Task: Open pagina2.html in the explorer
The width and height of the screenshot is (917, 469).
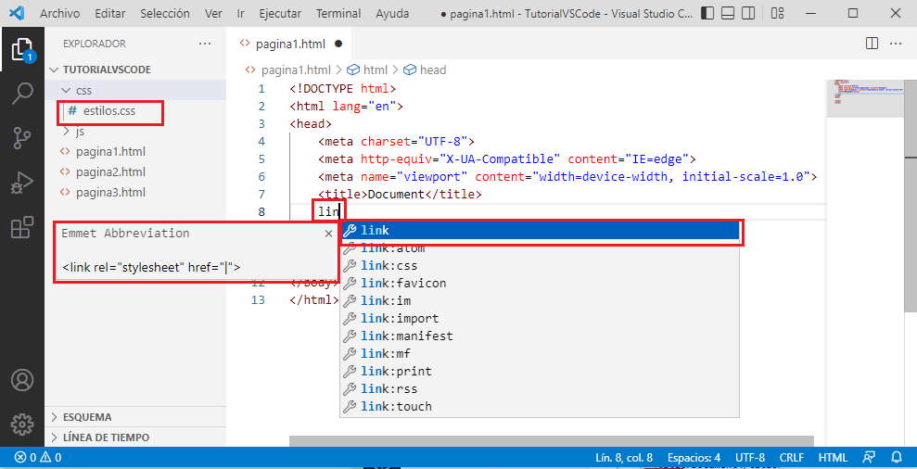Action: (135, 171)
